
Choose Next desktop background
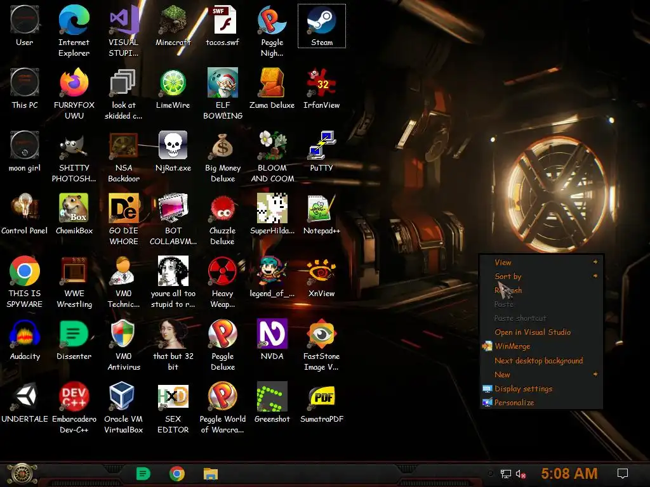[541, 360]
